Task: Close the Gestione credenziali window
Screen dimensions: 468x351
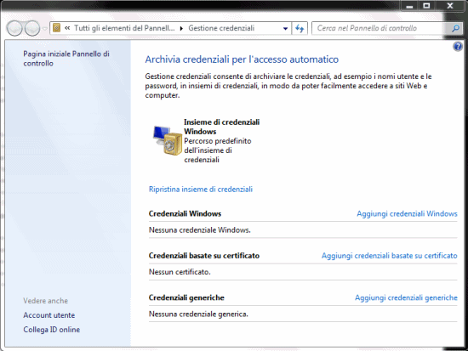Action: 450,6
